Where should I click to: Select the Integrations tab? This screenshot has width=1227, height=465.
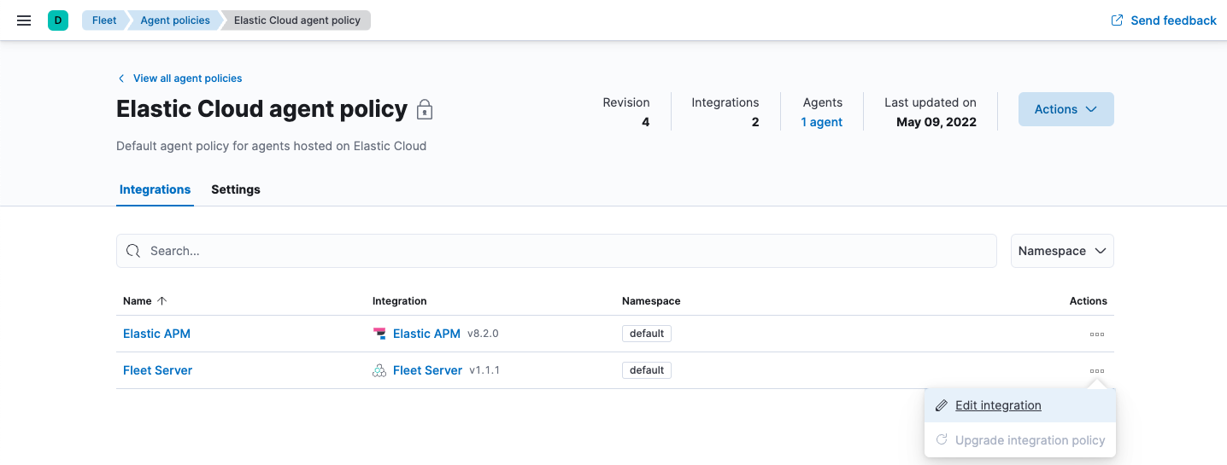155,189
